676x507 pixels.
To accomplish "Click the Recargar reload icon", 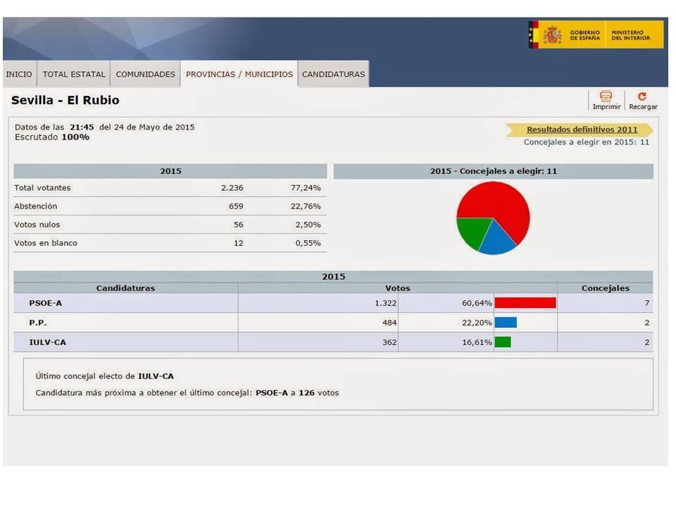I will click(x=642, y=96).
